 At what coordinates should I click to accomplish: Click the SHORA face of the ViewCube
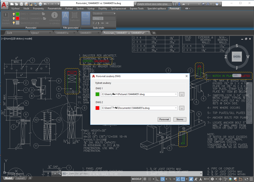click(237, 57)
